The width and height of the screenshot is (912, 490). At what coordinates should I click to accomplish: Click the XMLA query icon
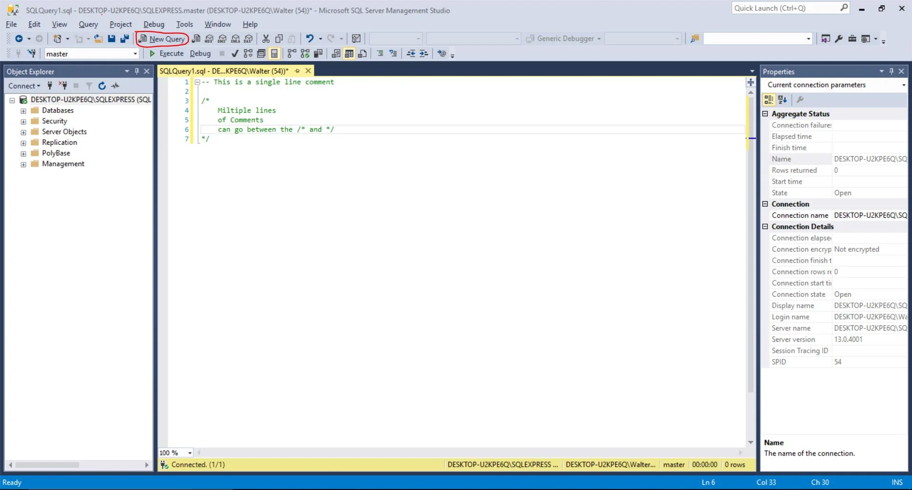[x=236, y=39]
